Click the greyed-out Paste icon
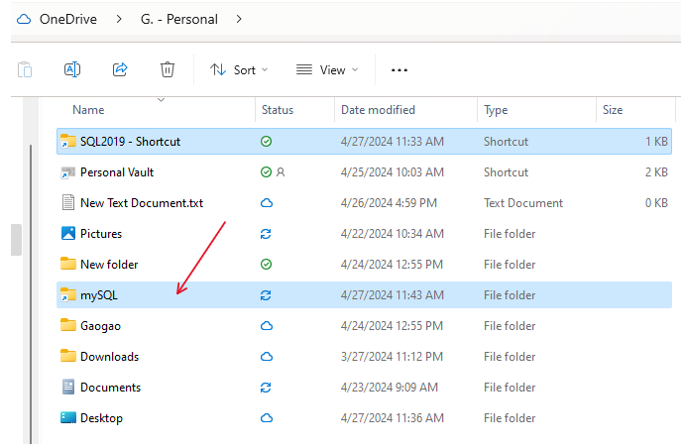The width and height of the screenshot is (683, 448). [25, 69]
